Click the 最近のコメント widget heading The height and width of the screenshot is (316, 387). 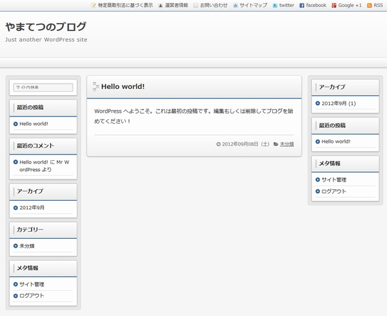point(35,146)
